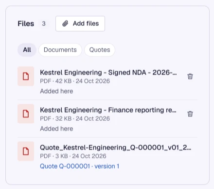Click the Add files button
The image size is (214, 189).
80,23
